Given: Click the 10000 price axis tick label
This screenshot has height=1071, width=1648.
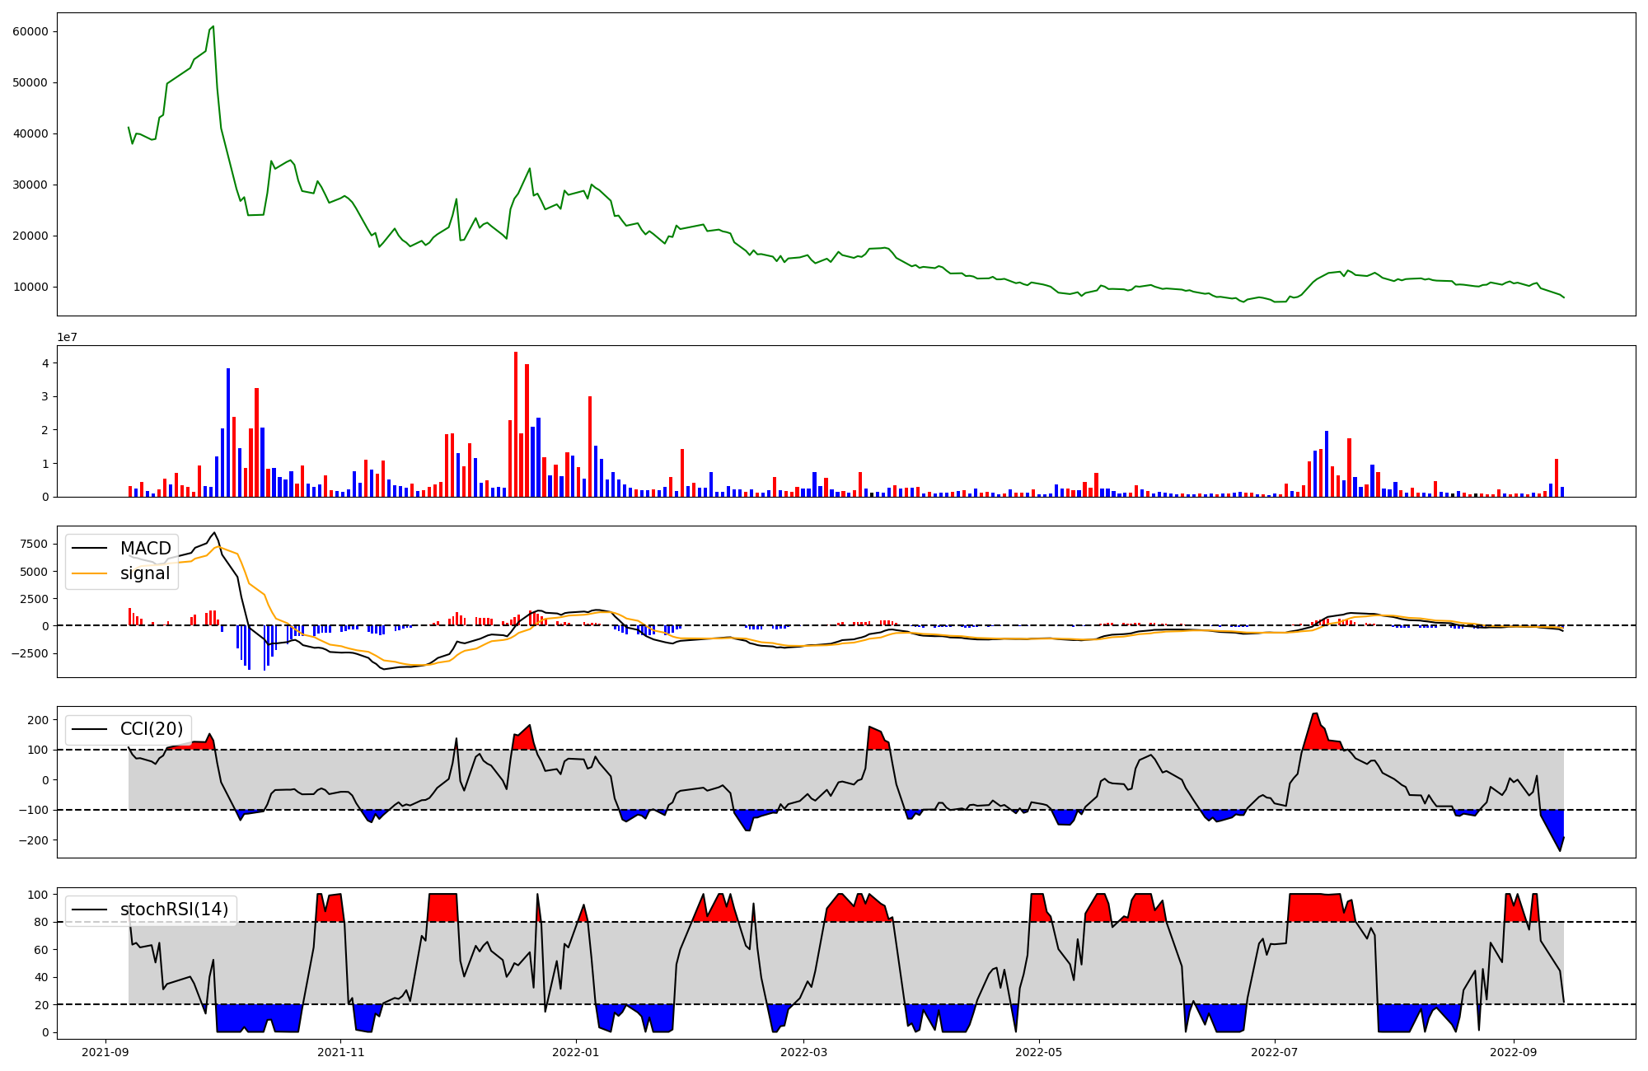Looking at the screenshot, I should 30,287.
